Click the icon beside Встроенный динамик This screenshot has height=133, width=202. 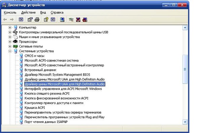(21, 70)
